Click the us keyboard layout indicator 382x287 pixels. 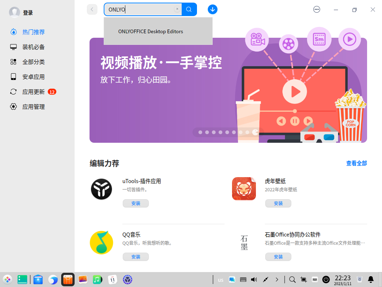[220, 280]
